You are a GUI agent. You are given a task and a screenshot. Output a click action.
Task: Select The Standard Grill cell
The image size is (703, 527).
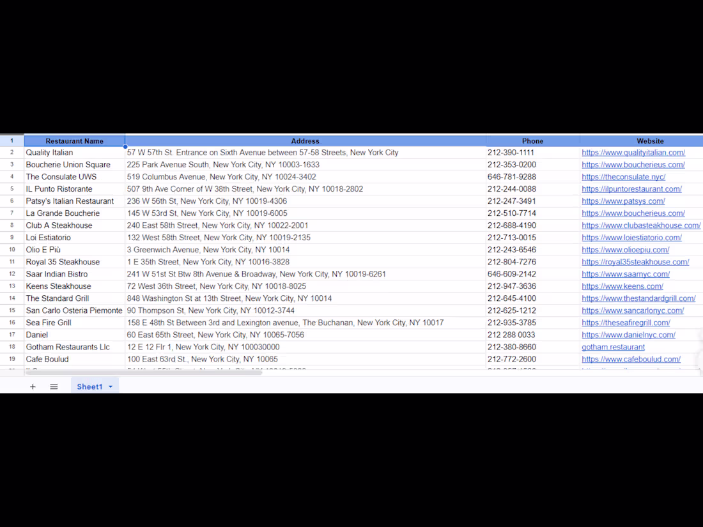(x=74, y=298)
